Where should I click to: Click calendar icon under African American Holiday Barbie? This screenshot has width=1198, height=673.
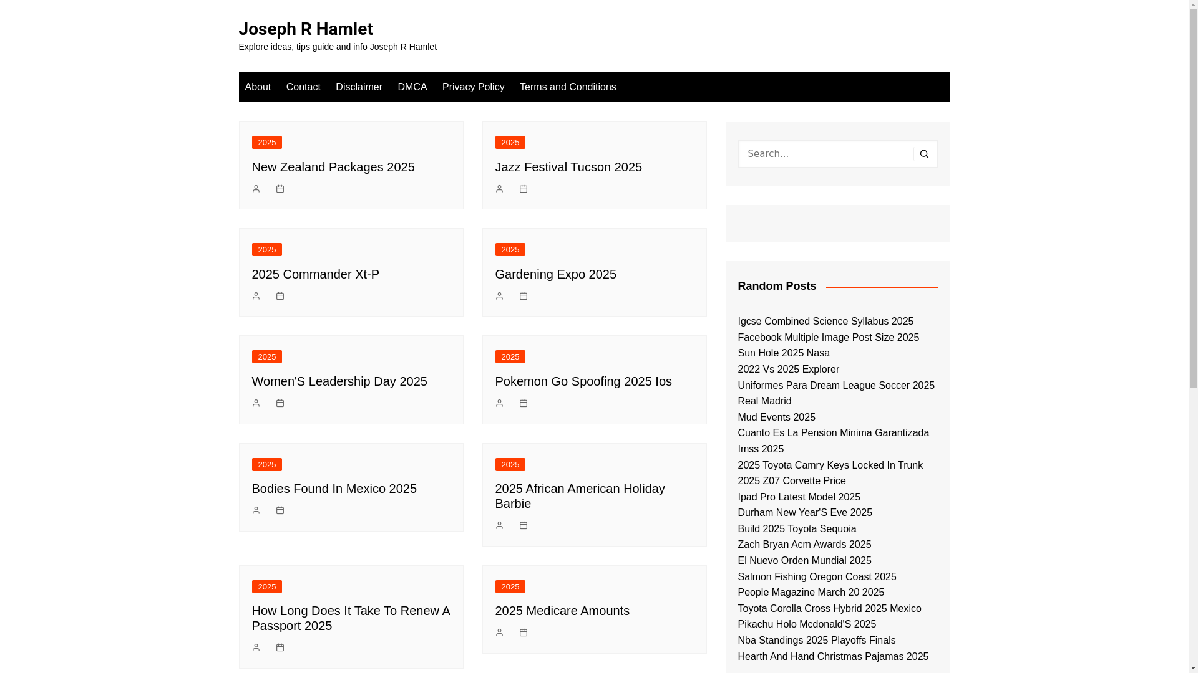coord(524,525)
